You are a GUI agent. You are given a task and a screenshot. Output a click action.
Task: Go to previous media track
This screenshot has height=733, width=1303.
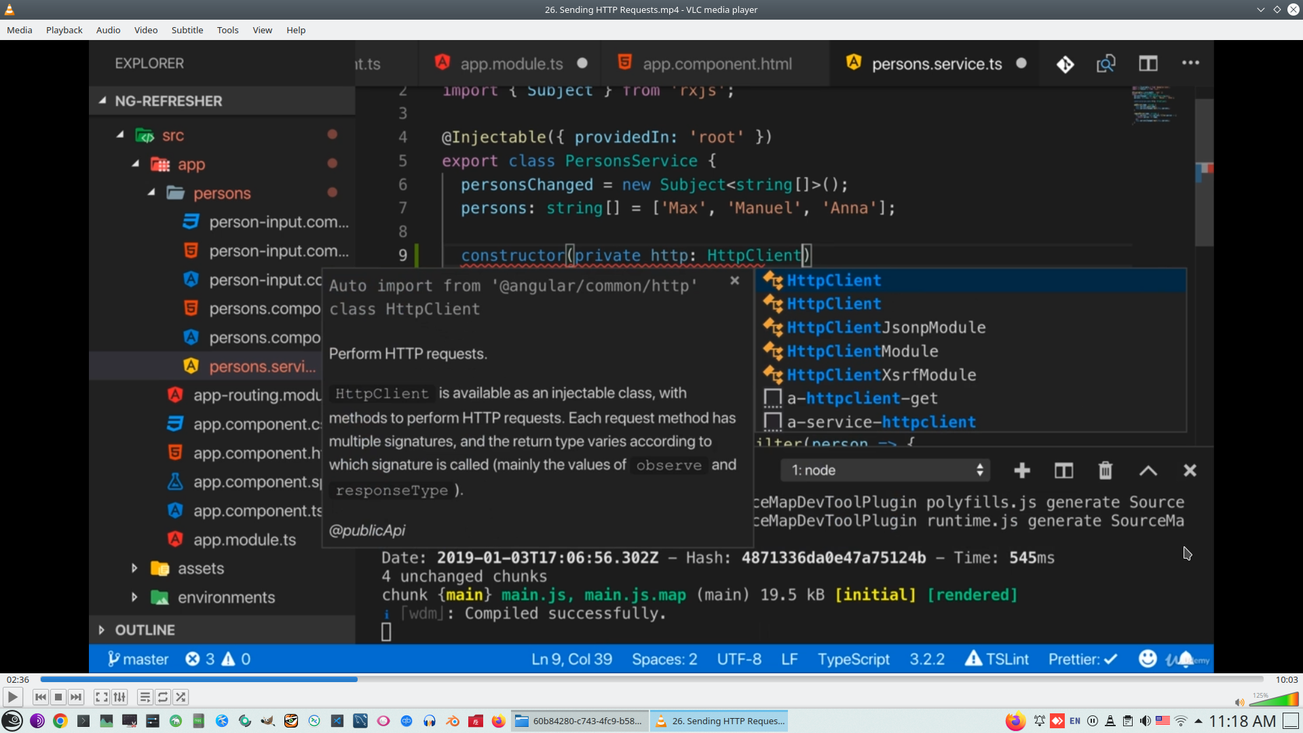pyautogui.click(x=41, y=697)
